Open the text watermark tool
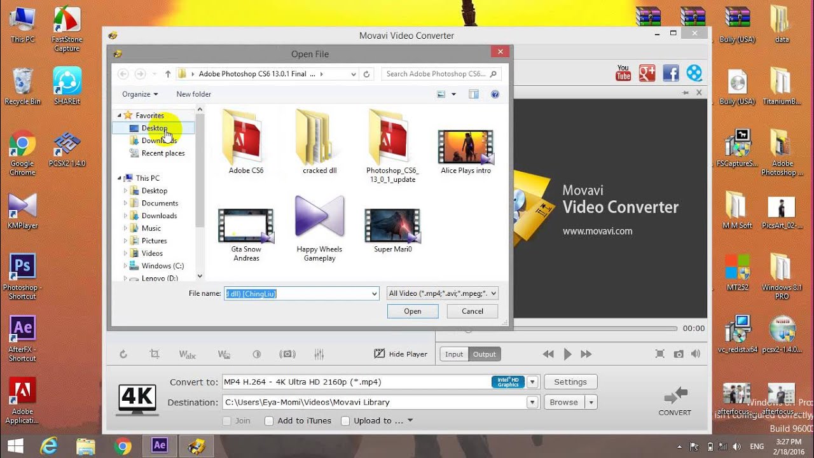Screen dimensions: 814x458 tap(188, 354)
